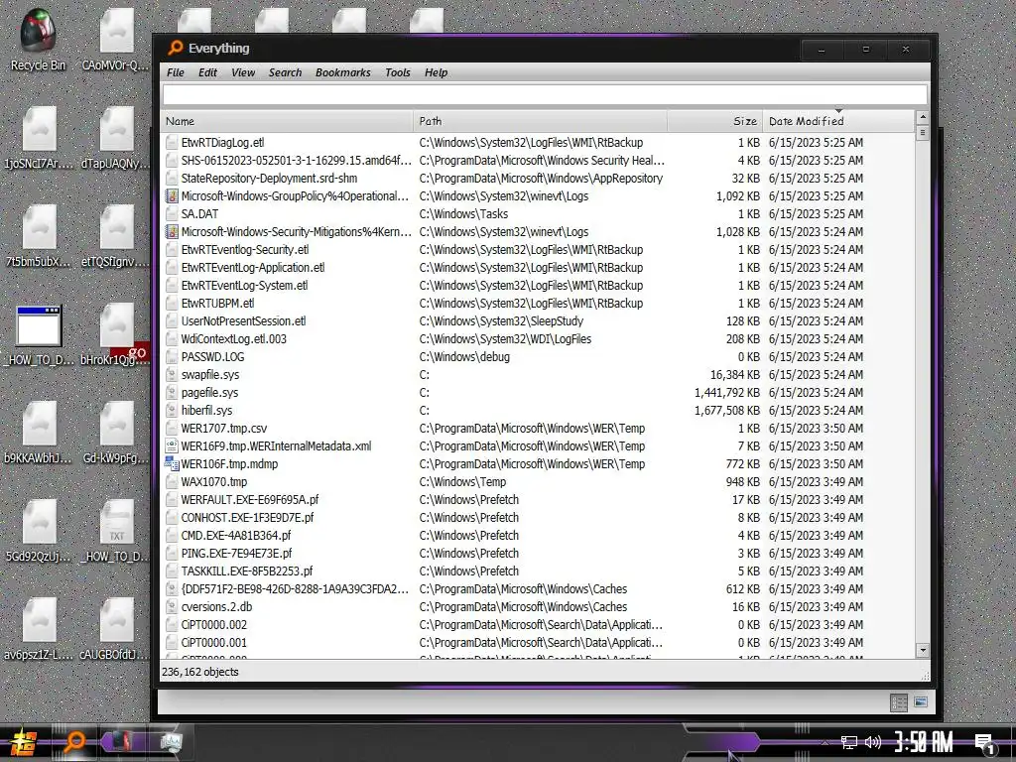1016x762 pixels.
Task: Sort by the Date Modified column header
Action: 837,121
